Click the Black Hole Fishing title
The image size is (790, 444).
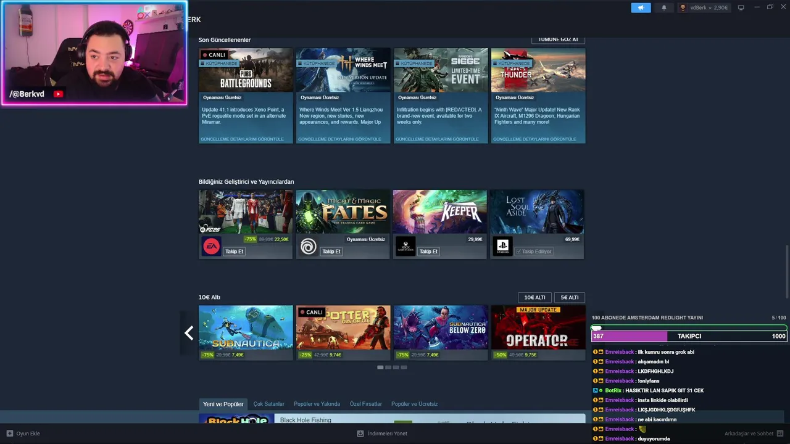pos(306,420)
